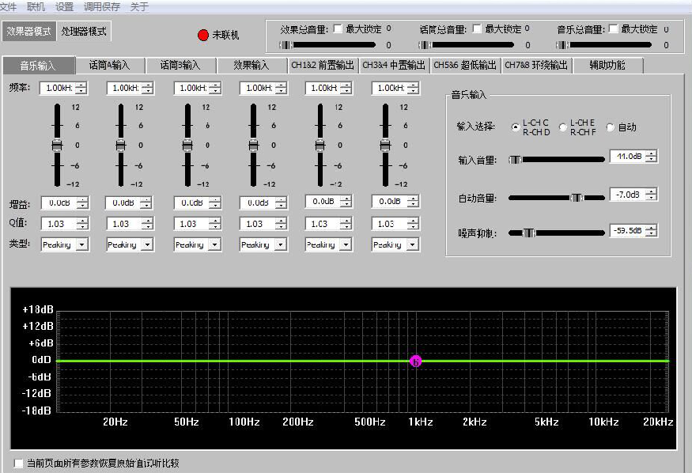Screen dimensions: 692x473
Task: Enable 最大锁定 checkbox for 音乐总音量
Action: 613,29
